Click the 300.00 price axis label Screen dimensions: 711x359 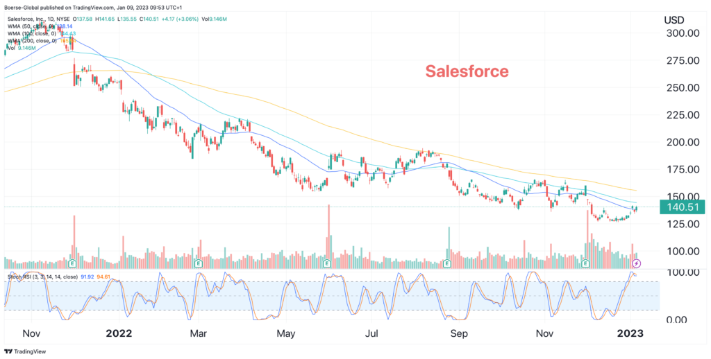pyautogui.click(x=682, y=33)
